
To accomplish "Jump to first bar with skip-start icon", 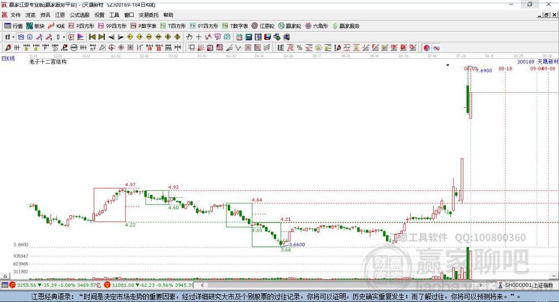I will pos(92,37).
